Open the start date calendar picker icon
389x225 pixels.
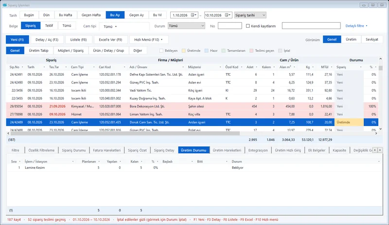193,15
